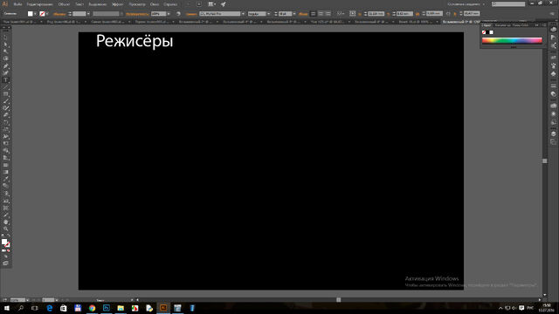
Task: Select the Eraser tool
Action: pyautogui.click(x=6, y=115)
